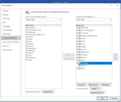Toggle the Background Removal checkbox

[79, 36]
